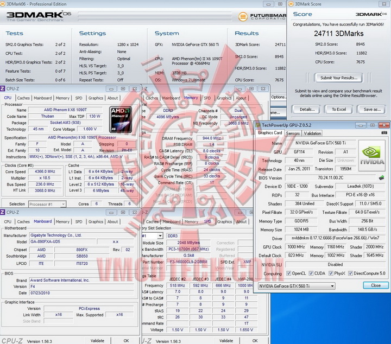
Task: Click the Subvendor Leadtek (107D) field
Action: coord(361,186)
